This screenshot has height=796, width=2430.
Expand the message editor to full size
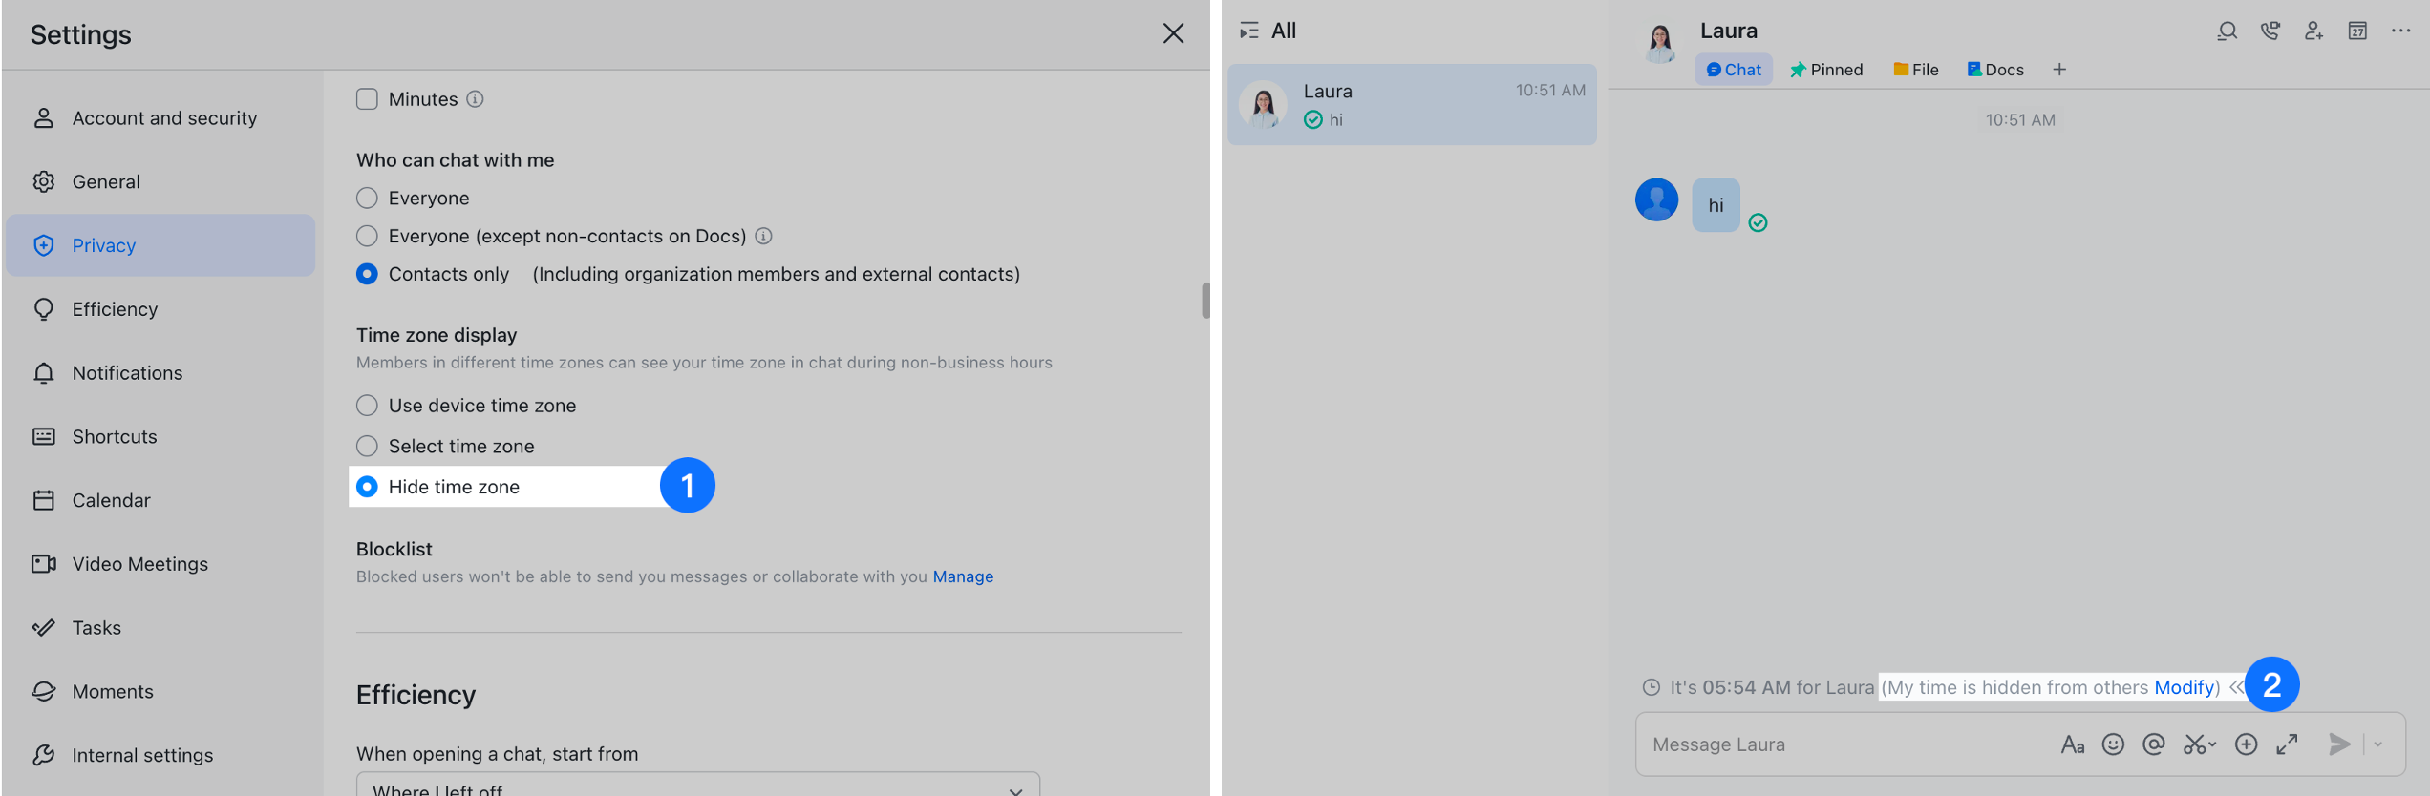tap(2287, 744)
